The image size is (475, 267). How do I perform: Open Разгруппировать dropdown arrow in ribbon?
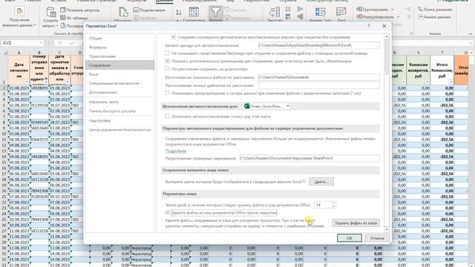(x=398, y=17)
